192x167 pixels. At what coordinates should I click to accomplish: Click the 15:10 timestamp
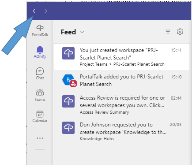tap(176, 77)
